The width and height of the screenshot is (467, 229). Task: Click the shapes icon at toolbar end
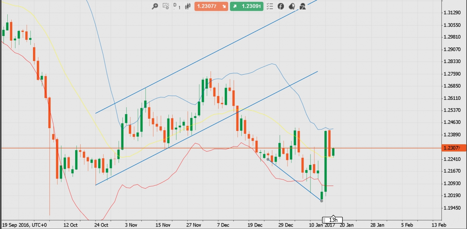(x=303, y=6)
